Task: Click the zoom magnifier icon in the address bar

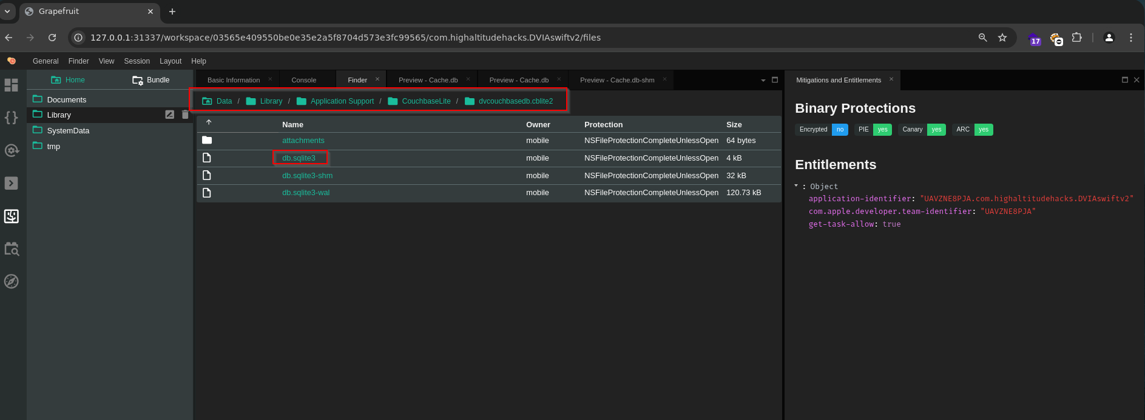Action: click(x=983, y=38)
